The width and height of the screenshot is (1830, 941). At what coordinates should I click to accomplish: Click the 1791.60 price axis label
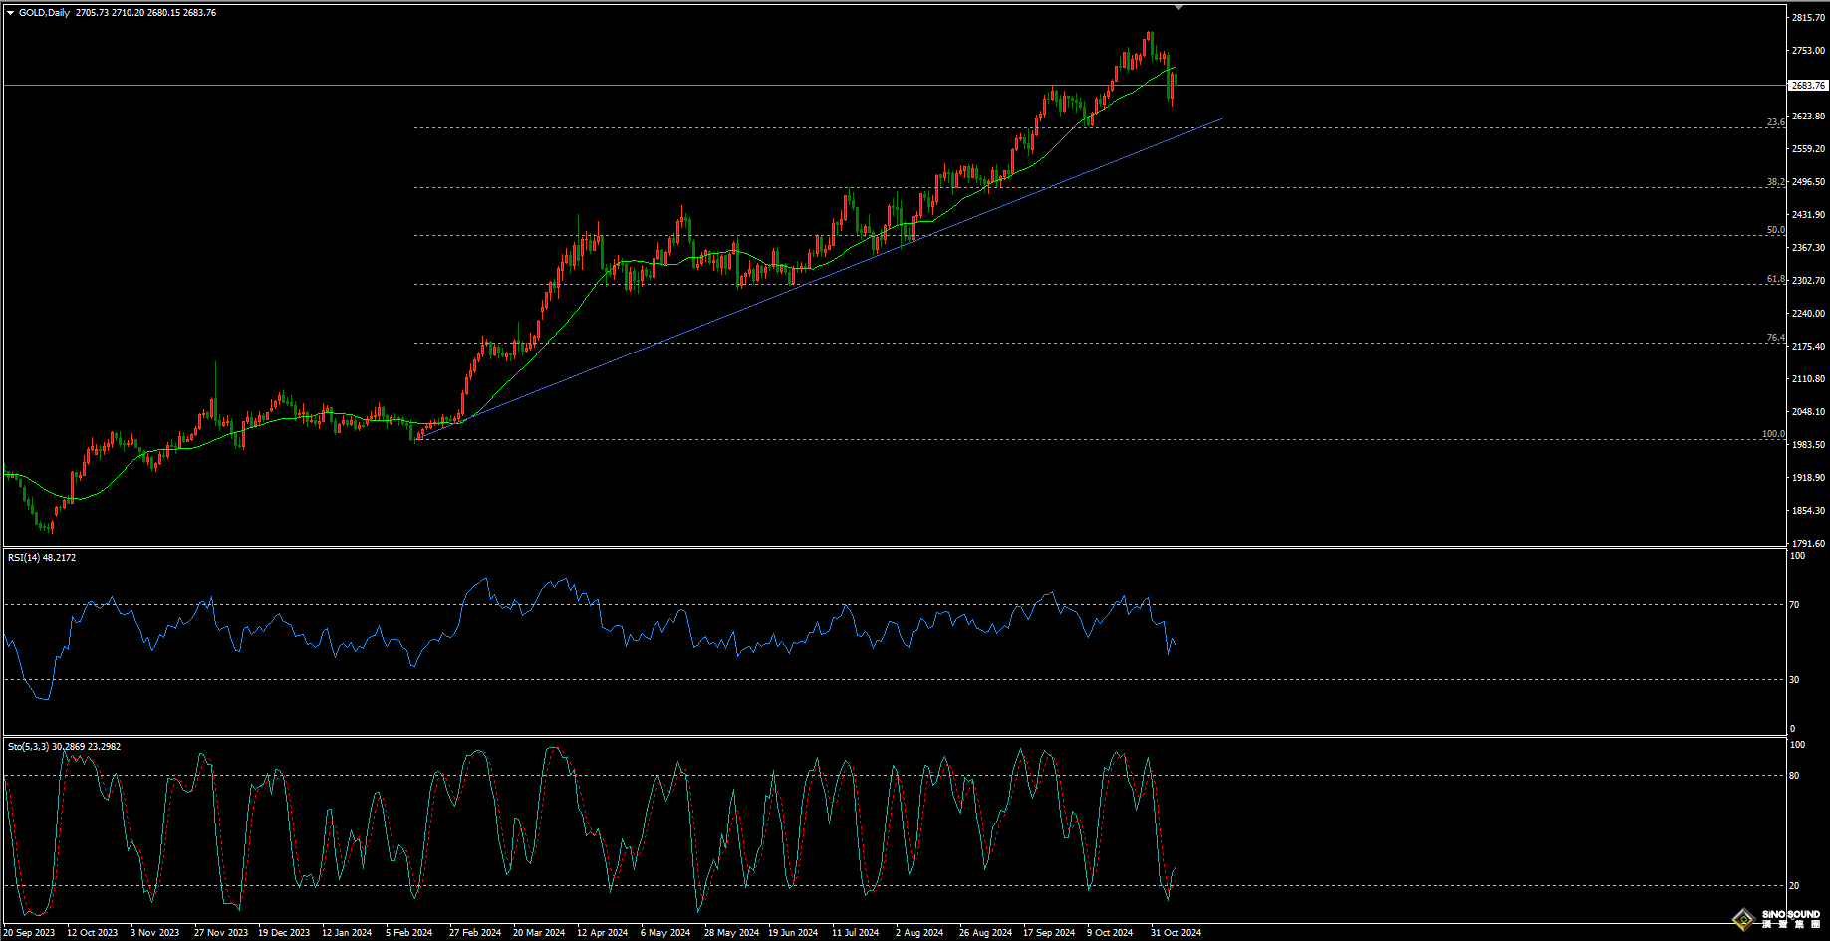click(x=1808, y=544)
